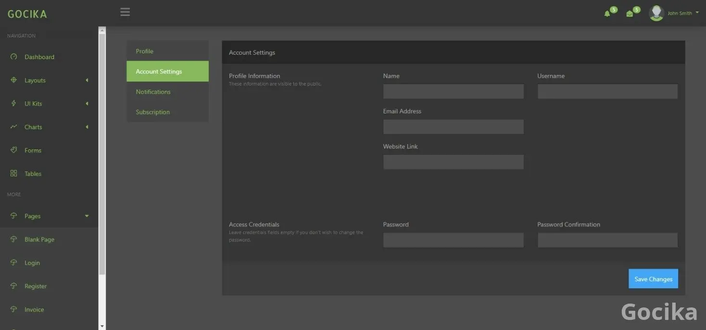Viewport: 706px width, 330px height.
Task: Open the John Smith user dropdown caret
Action: 697,13
